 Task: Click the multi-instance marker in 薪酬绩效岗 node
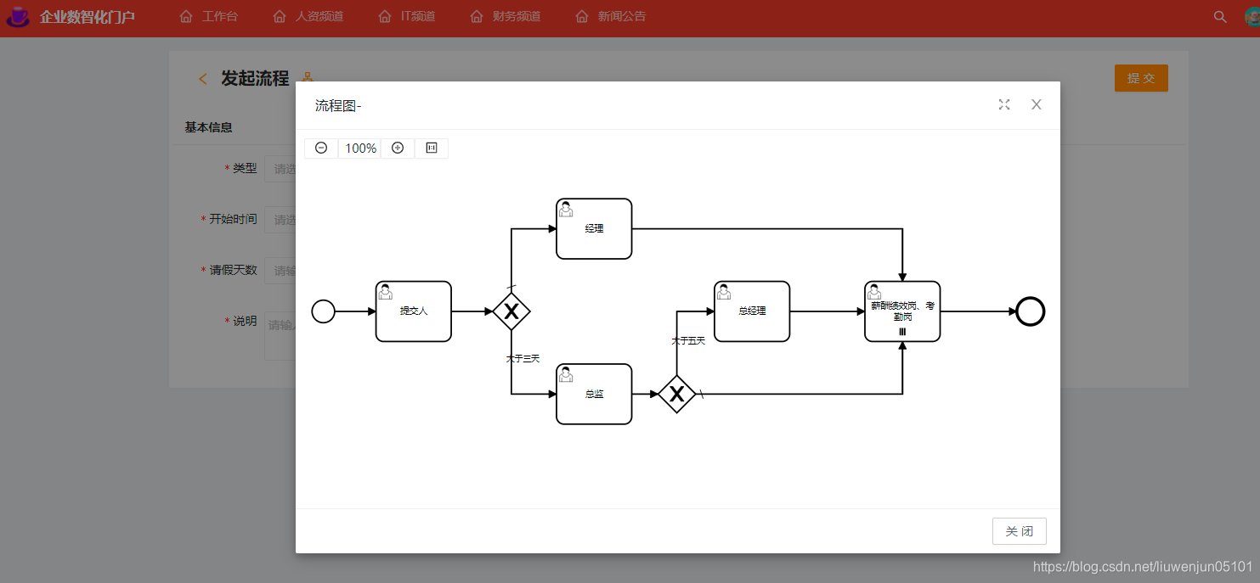pos(902,332)
